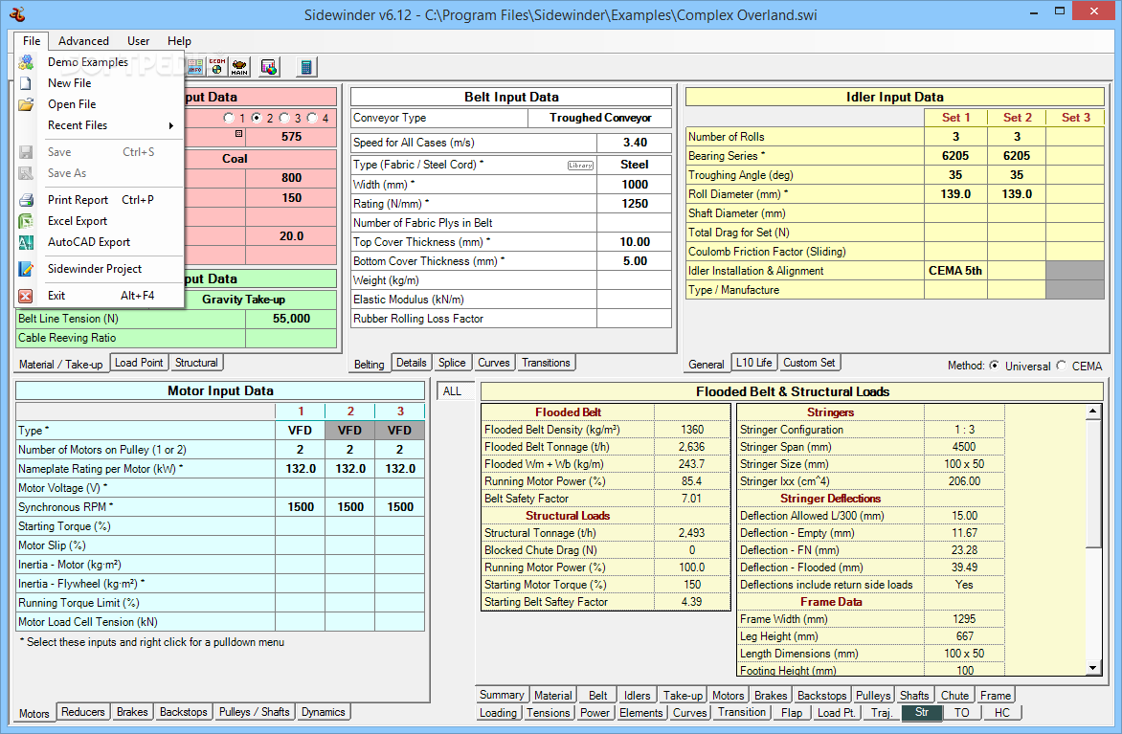Select case radio button 2

[x=257, y=118]
